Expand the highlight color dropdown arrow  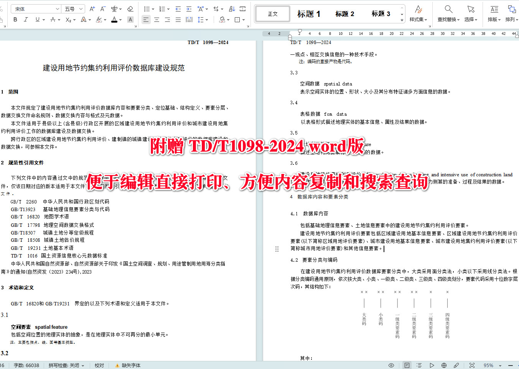tap(105, 20)
